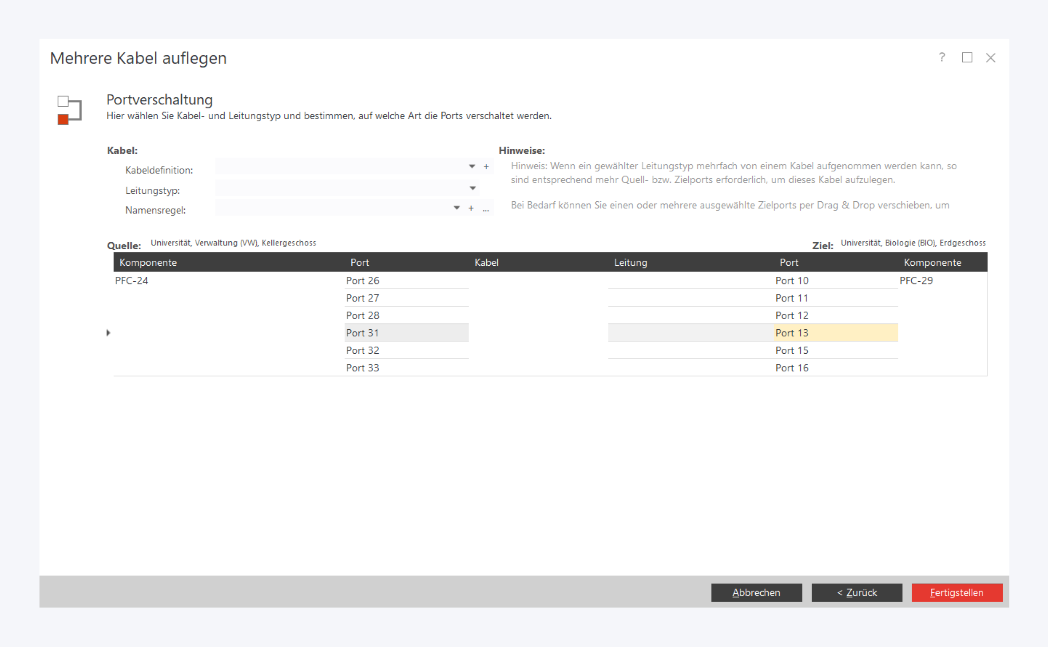The width and height of the screenshot is (1048, 647).
Task: Click the row indicator arrow beside Port 31
Action: [108, 333]
